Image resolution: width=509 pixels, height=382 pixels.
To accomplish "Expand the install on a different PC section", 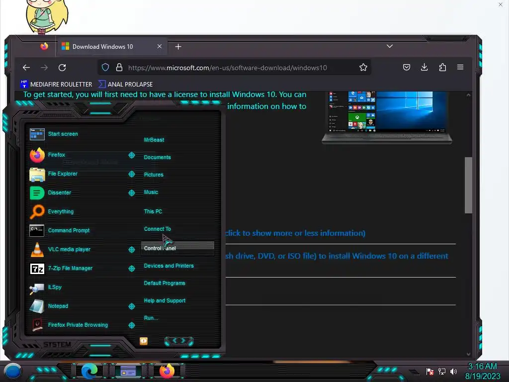I will tap(337, 256).
